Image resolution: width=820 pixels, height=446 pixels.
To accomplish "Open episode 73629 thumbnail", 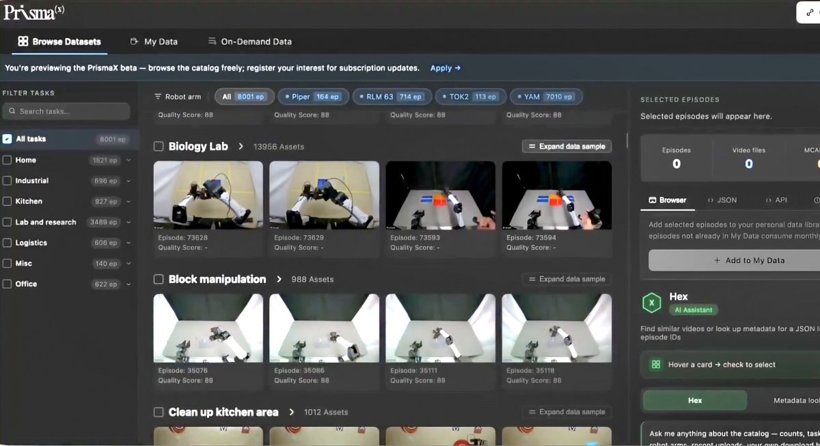I will 325,195.
